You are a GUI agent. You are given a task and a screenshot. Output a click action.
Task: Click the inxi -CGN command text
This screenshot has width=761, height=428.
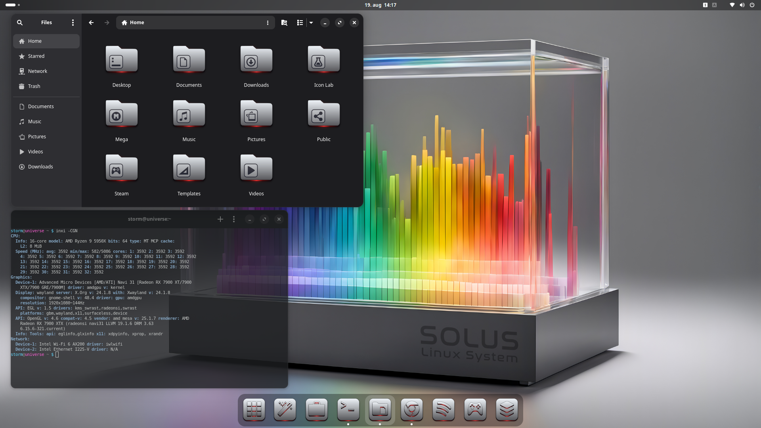[x=67, y=231]
